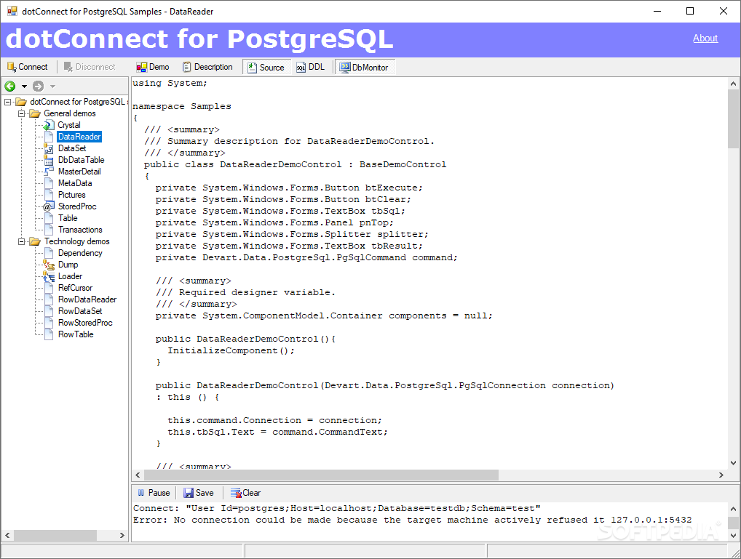Click the Dependency document icon

pyautogui.click(x=49, y=253)
